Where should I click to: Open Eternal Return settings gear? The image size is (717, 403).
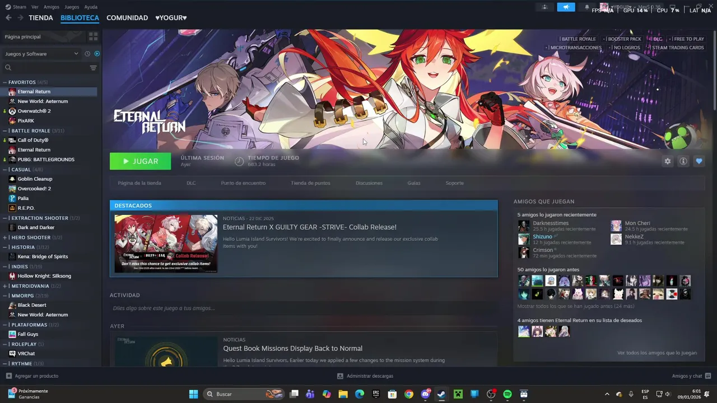pyautogui.click(x=667, y=161)
